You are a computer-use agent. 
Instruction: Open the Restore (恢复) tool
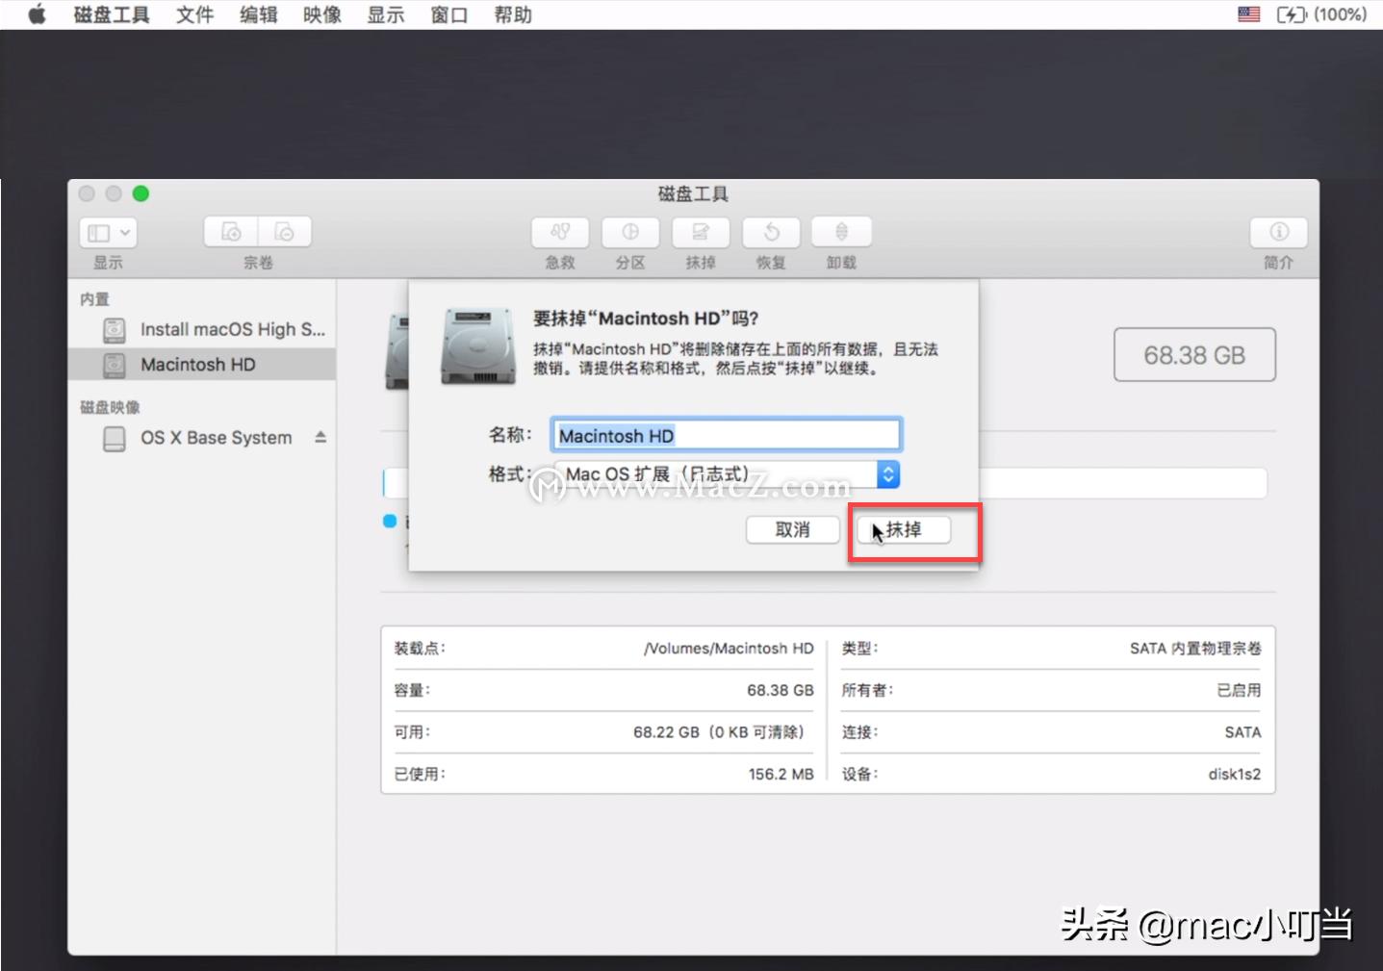pyautogui.click(x=770, y=231)
